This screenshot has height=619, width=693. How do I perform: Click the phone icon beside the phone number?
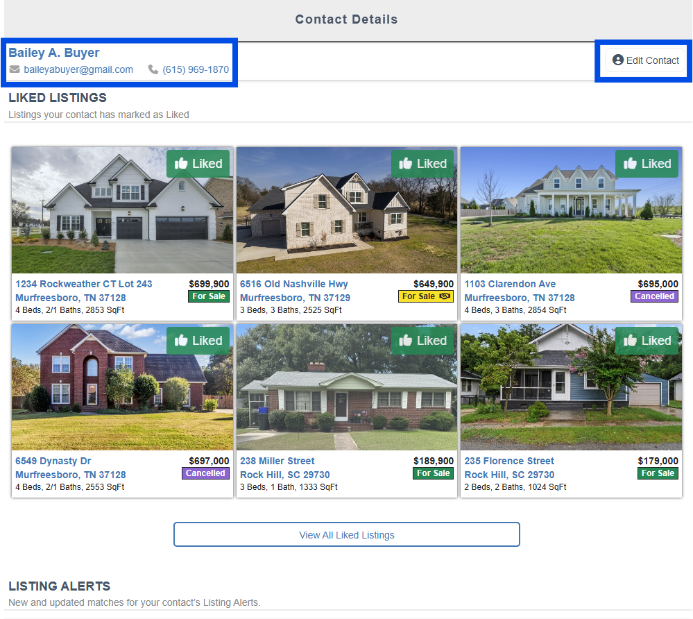pos(153,69)
